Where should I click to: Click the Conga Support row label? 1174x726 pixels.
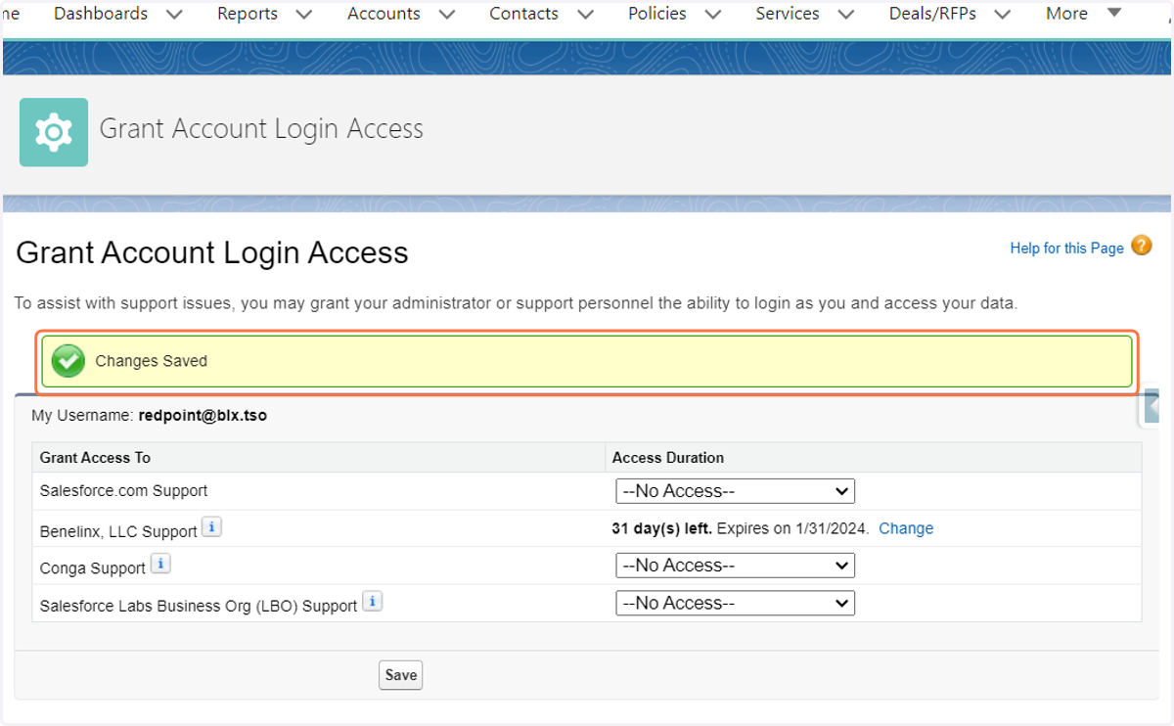pyautogui.click(x=93, y=568)
